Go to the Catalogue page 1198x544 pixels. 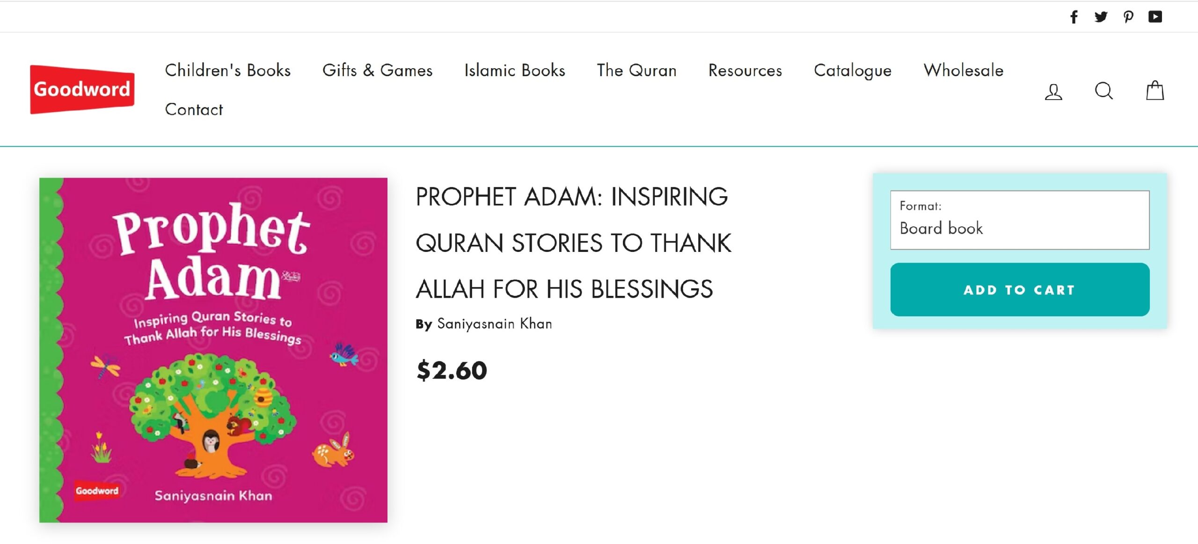click(852, 71)
